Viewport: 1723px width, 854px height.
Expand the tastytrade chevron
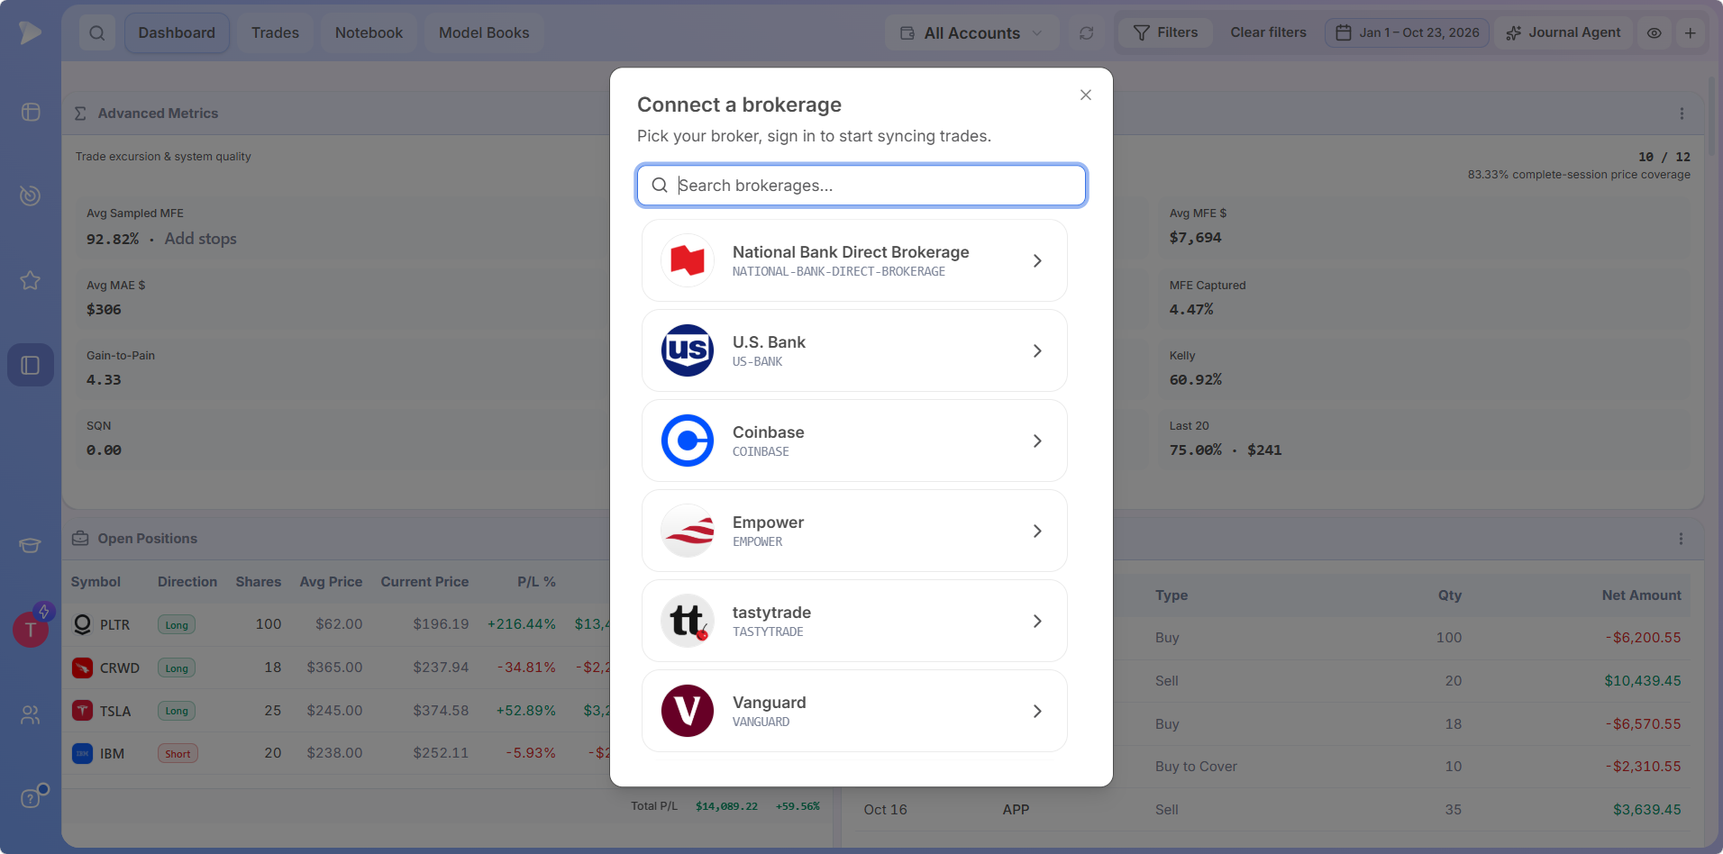pyautogui.click(x=1037, y=622)
